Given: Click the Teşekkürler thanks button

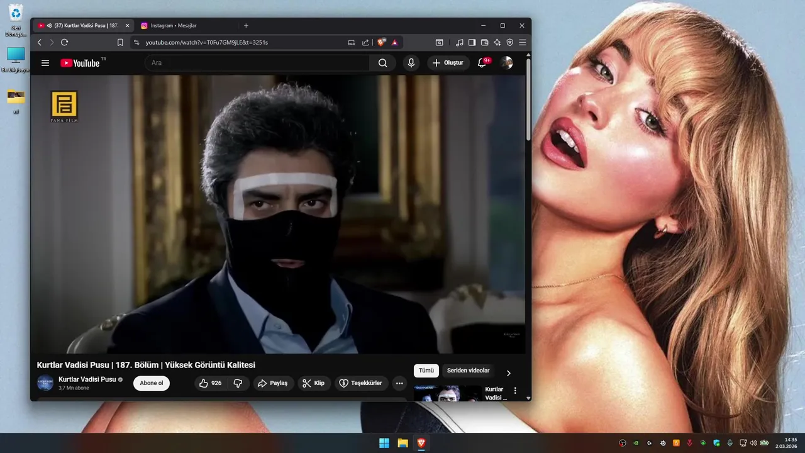Looking at the screenshot, I should pyautogui.click(x=361, y=383).
